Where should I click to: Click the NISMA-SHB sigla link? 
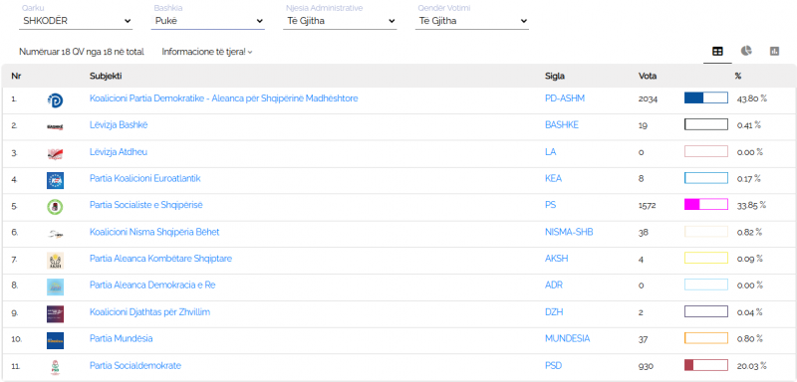click(x=569, y=232)
